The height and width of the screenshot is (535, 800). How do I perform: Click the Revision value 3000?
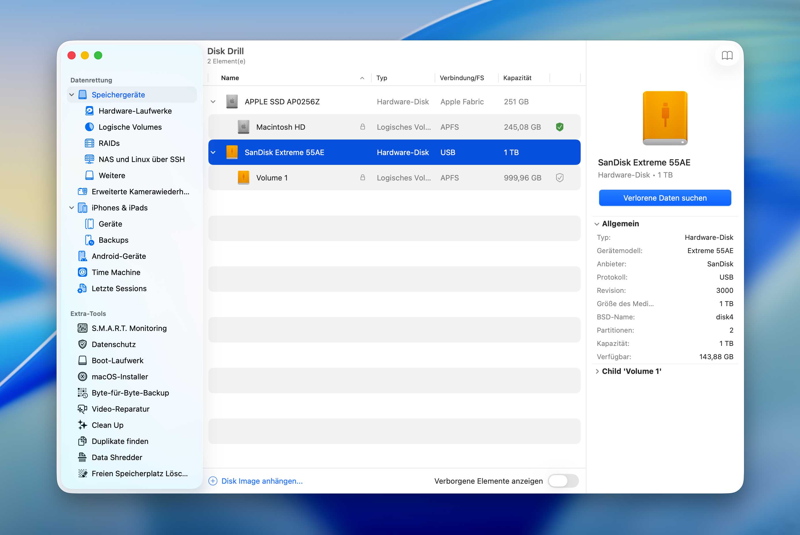coord(724,290)
